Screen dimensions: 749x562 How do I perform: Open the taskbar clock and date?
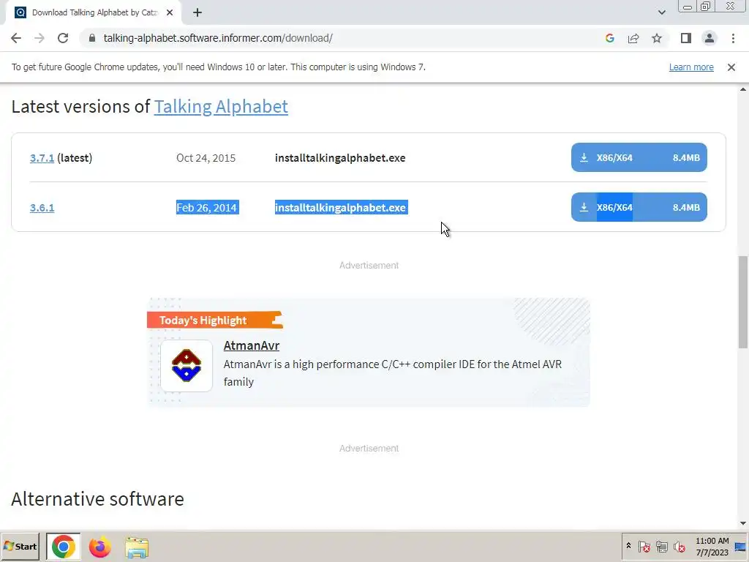pos(712,547)
